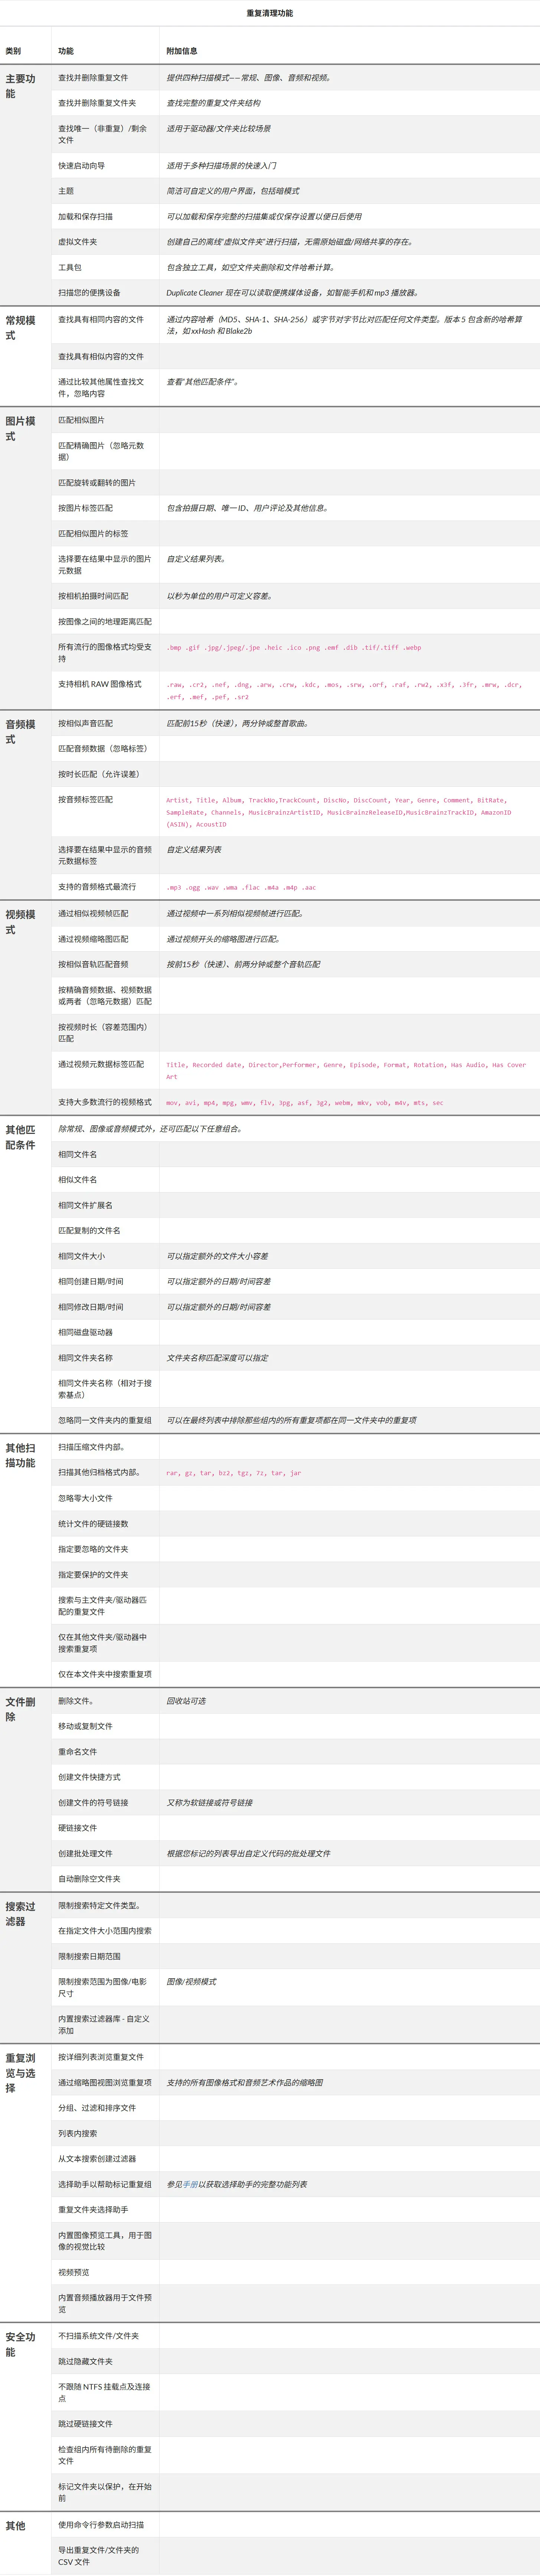Click the "主题" feature cell
The image size is (540, 2576).
[x=105, y=191]
